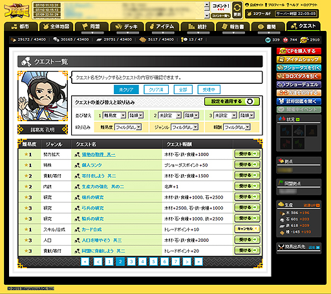Cancel the カード合成 quest
The width and height of the screenshot is (331, 294).
(247, 229)
